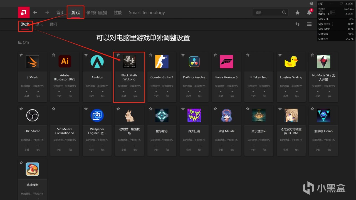356x200 pixels.
Task: Toggle the star on Forza Horizon 5
Action: (215, 55)
